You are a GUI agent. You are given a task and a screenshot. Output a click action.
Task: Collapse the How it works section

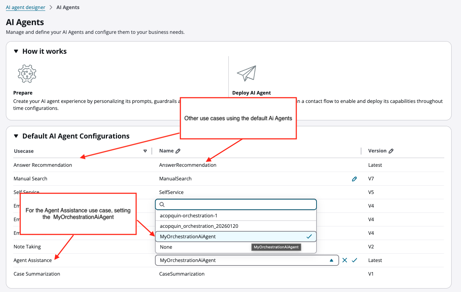tap(16, 51)
